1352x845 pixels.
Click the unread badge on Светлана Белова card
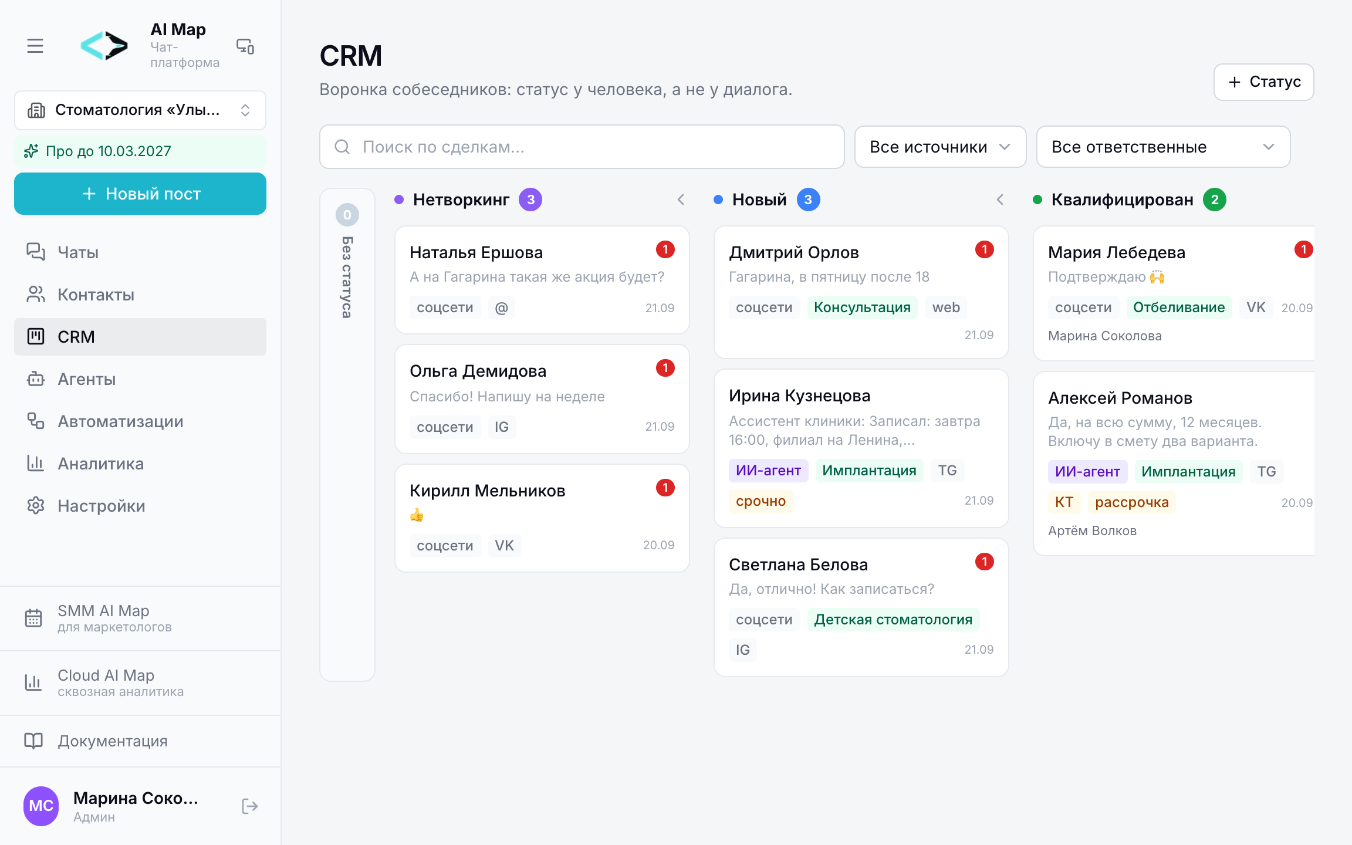point(985,562)
